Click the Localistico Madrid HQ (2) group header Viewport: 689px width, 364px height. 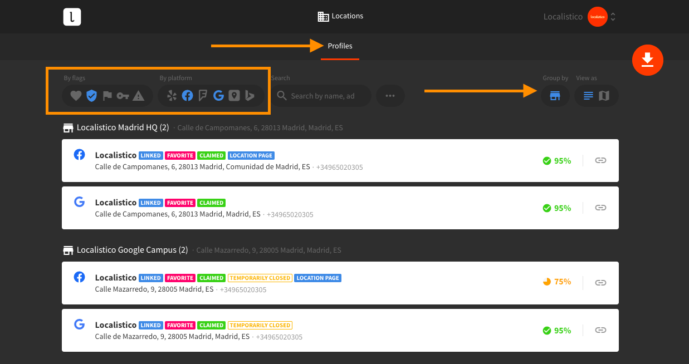[x=123, y=127]
